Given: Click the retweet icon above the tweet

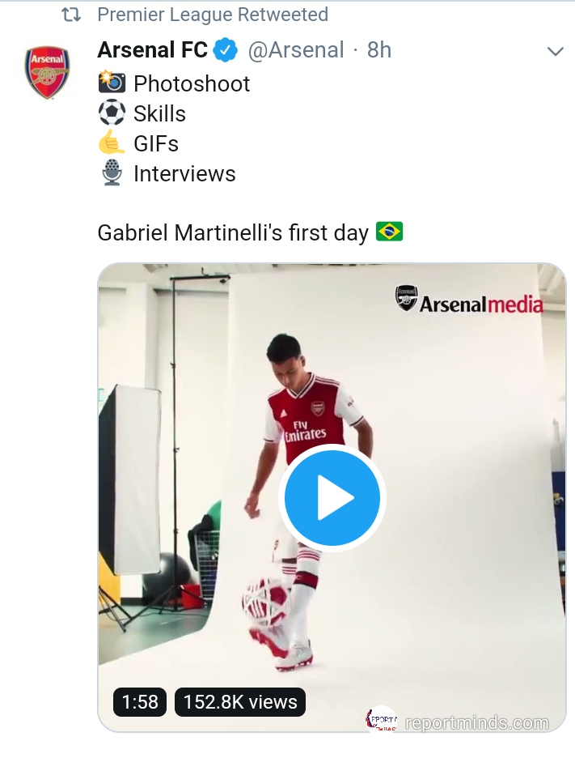Looking at the screenshot, I should pos(71,15).
